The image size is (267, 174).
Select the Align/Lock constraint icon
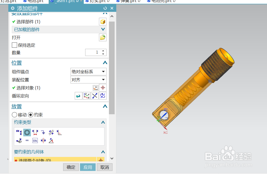tap(19, 141)
